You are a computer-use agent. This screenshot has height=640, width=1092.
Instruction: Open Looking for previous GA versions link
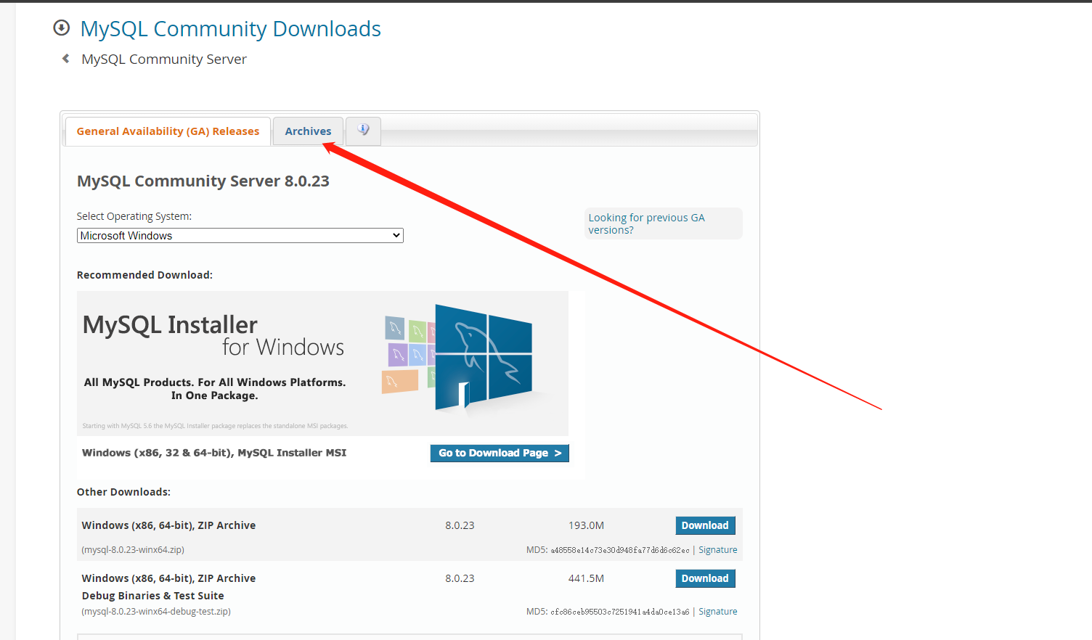646,223
